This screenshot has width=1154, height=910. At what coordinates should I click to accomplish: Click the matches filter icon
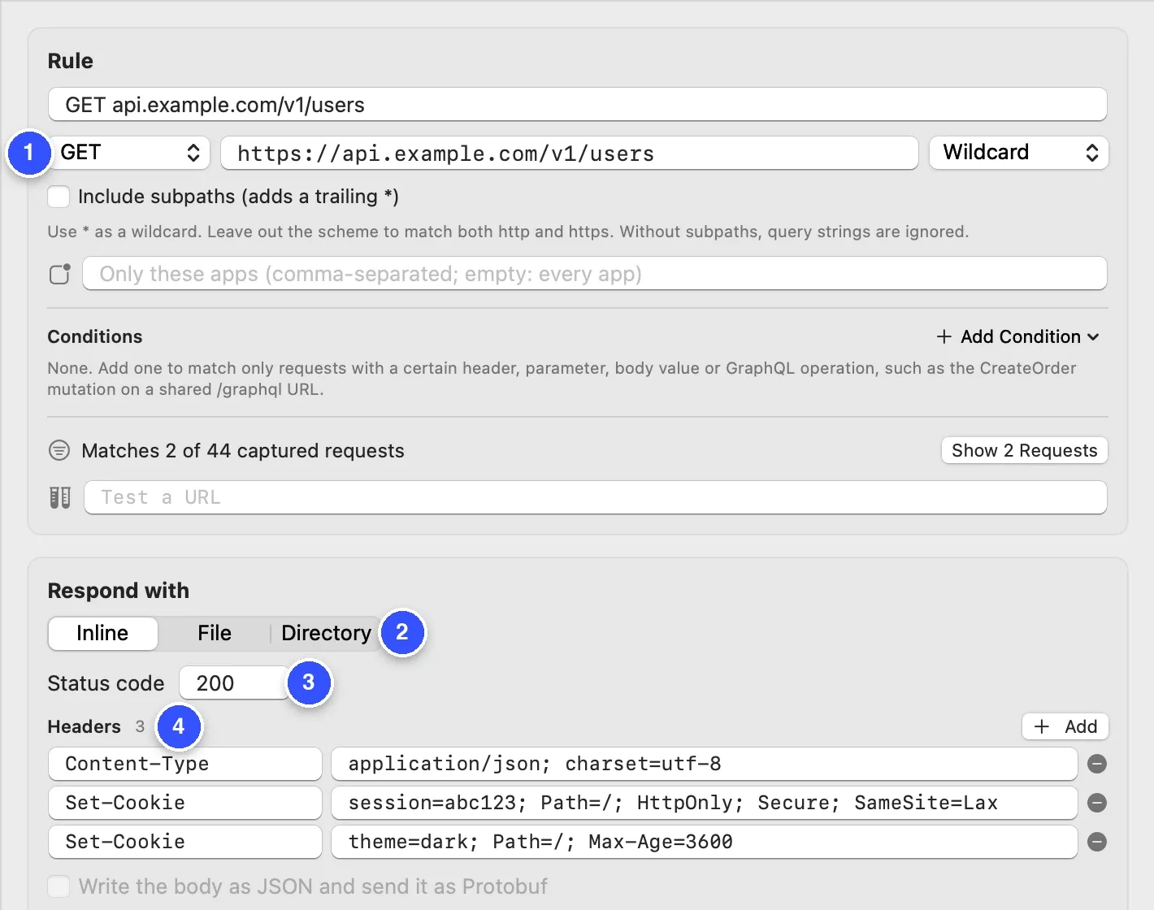59,450
